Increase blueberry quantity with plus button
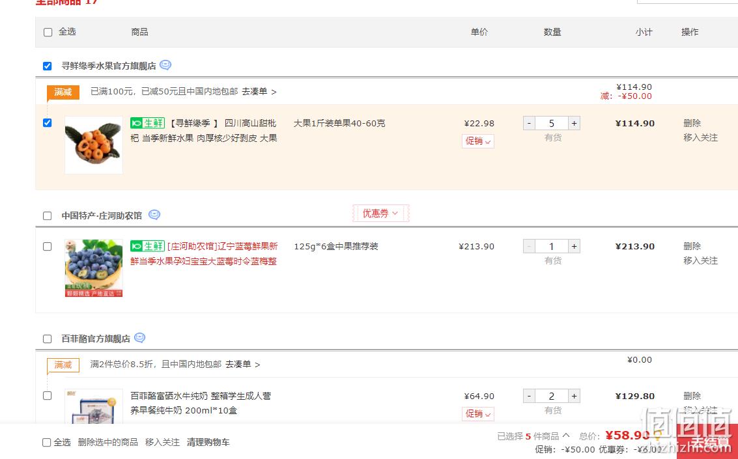 coord(575,246)
